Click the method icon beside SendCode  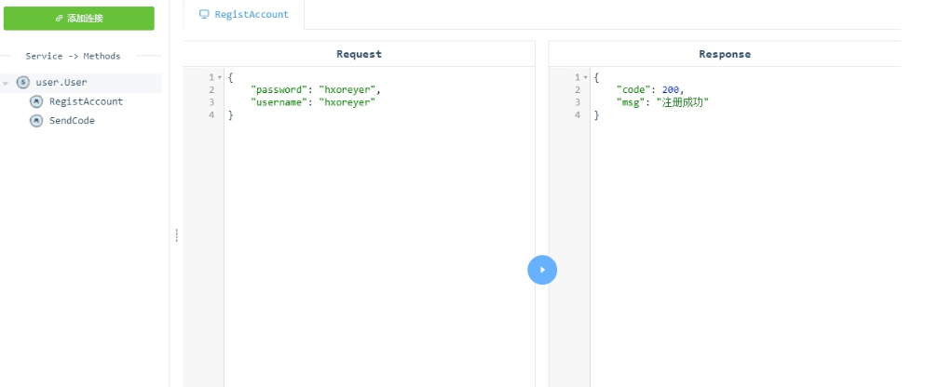pyautogui.click(x=36, y=121)
